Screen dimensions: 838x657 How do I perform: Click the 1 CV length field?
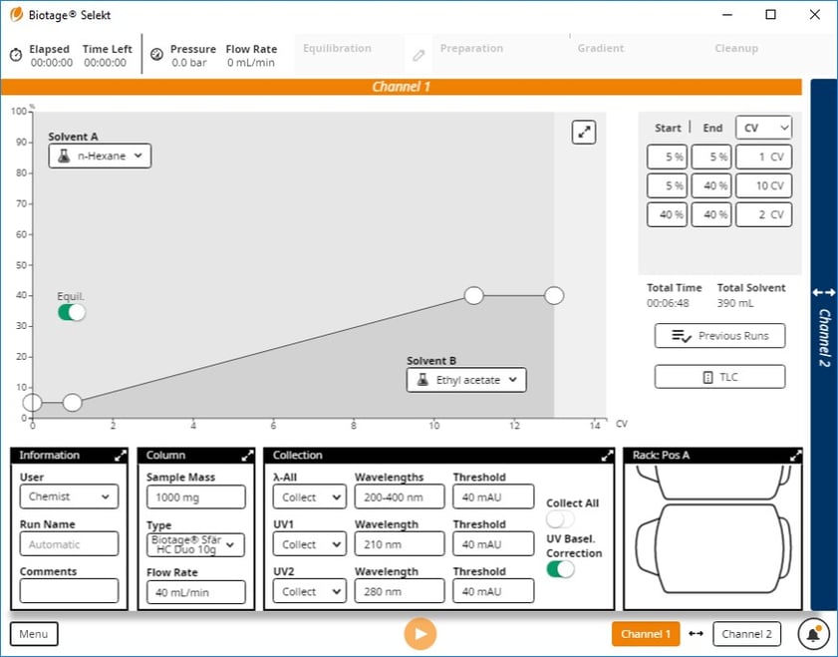click(x=763, y=158)
